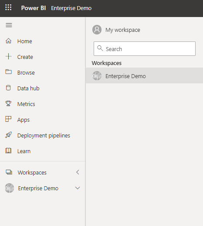Click the My workspace avatar icon
Viewport: 203px width, 226px height.
(x=97, y=30)
